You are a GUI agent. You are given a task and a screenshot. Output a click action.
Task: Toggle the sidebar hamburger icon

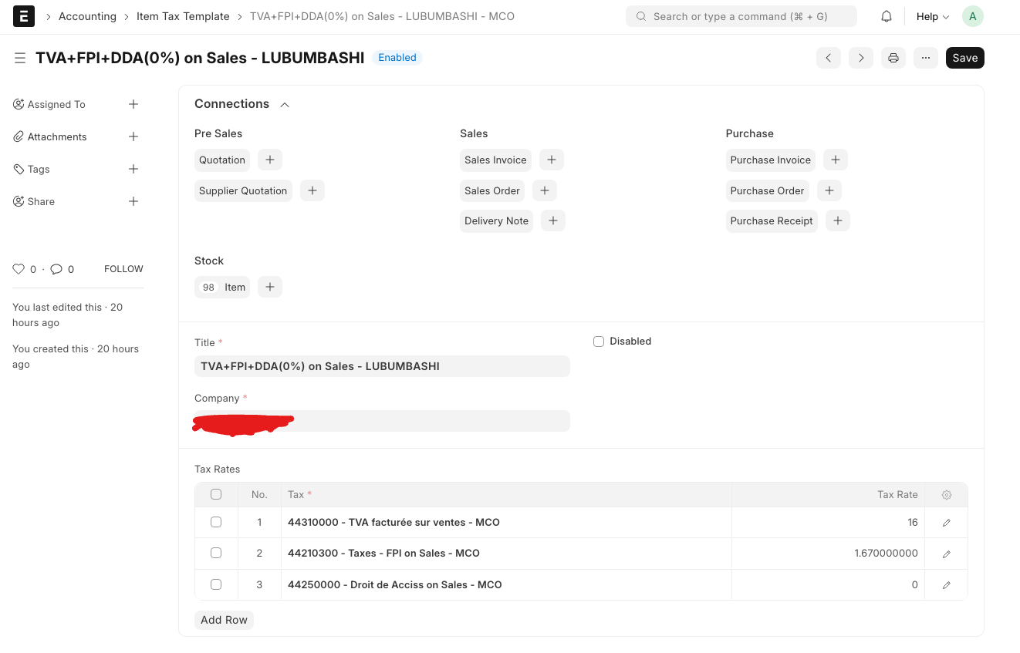20,58
